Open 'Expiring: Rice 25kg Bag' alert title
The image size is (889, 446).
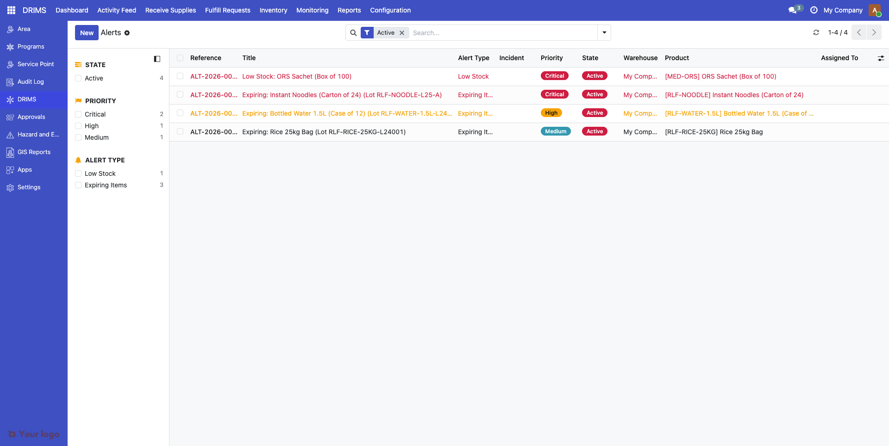(x=324, y=132)
